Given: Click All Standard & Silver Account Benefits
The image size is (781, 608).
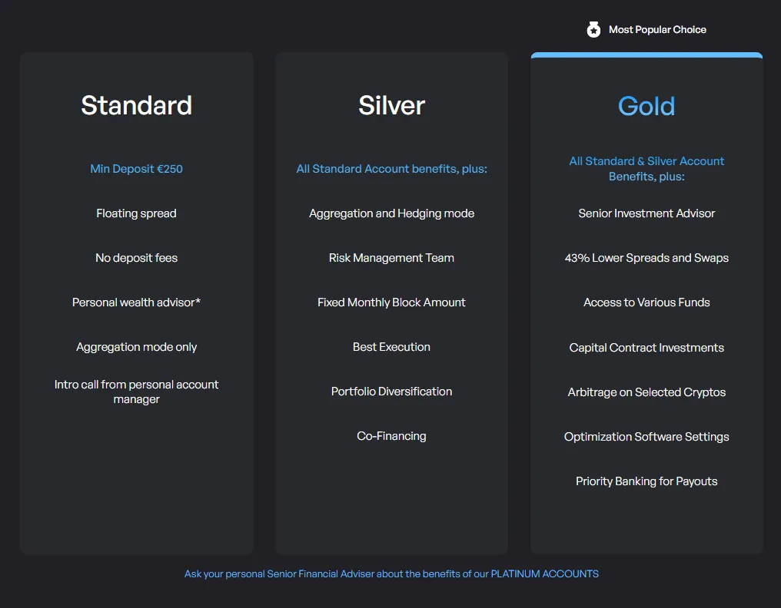Looking at the screenshot, I should (646, 169).
